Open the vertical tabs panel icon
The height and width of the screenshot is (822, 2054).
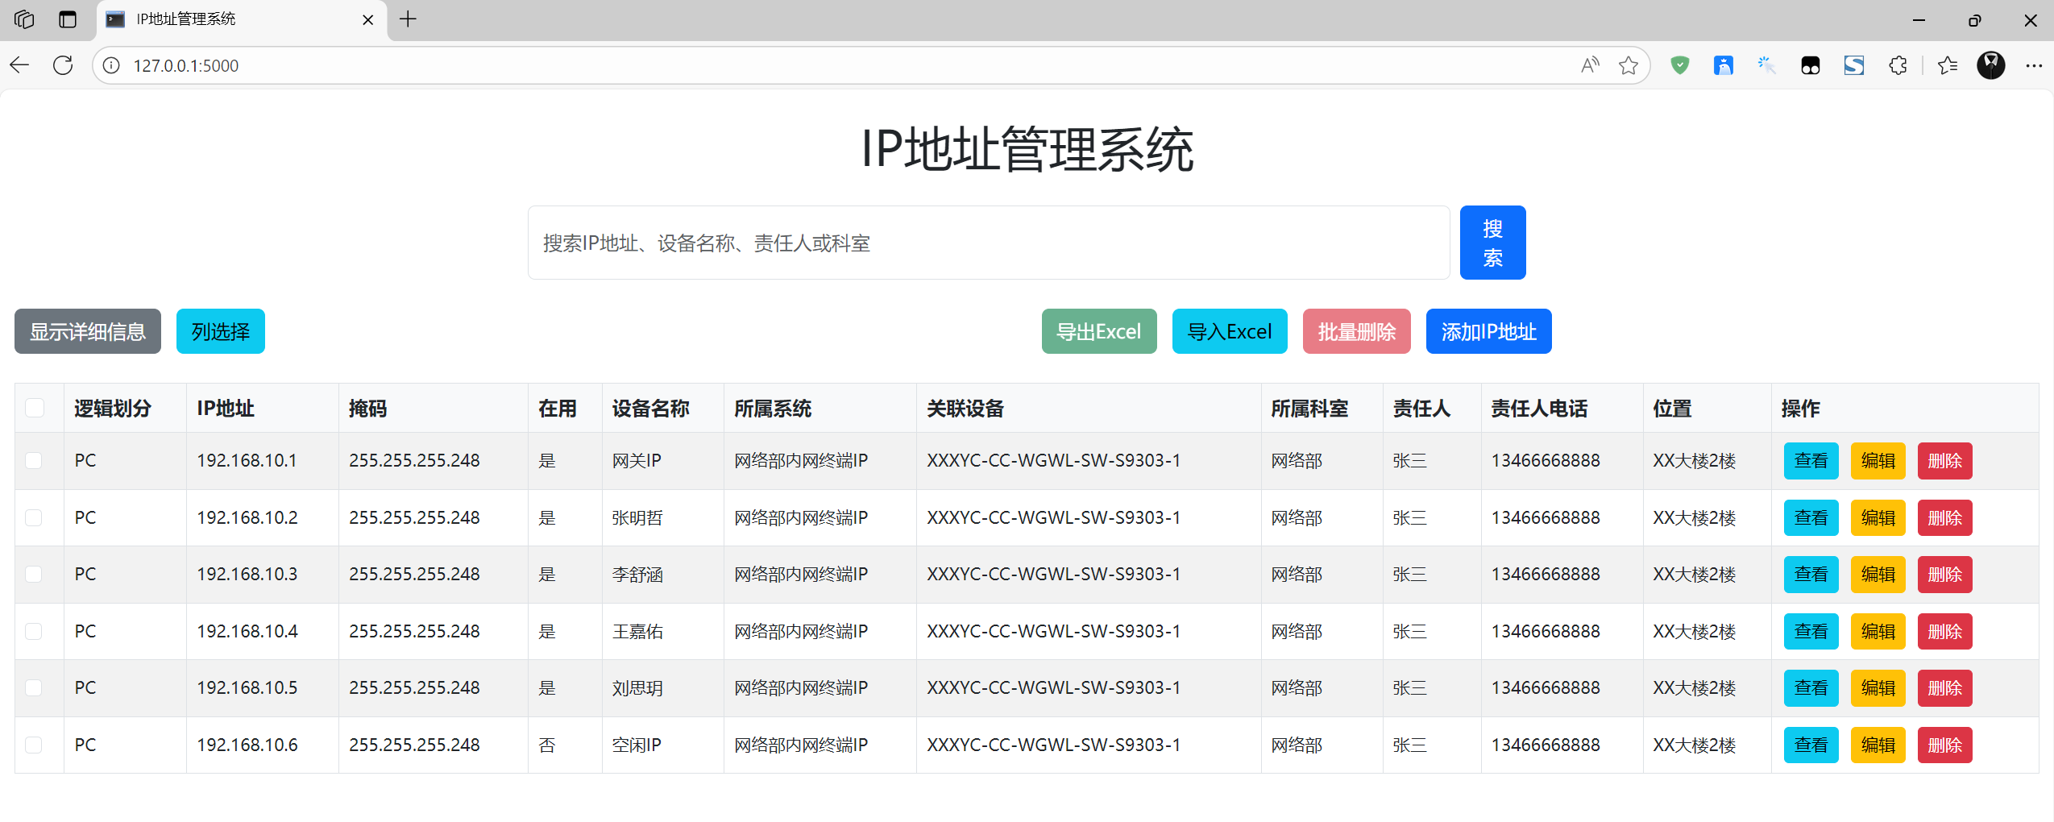(68, 19)
